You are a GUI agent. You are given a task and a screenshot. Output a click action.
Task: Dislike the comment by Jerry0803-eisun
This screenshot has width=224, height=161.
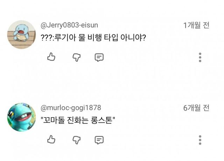click(x=76, y=57)
